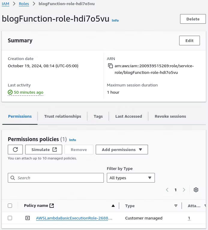This screenshot has width=208, height=230.
Task: Open Info link next to role name
Action: pyautogui.click(x=115, y=20)
